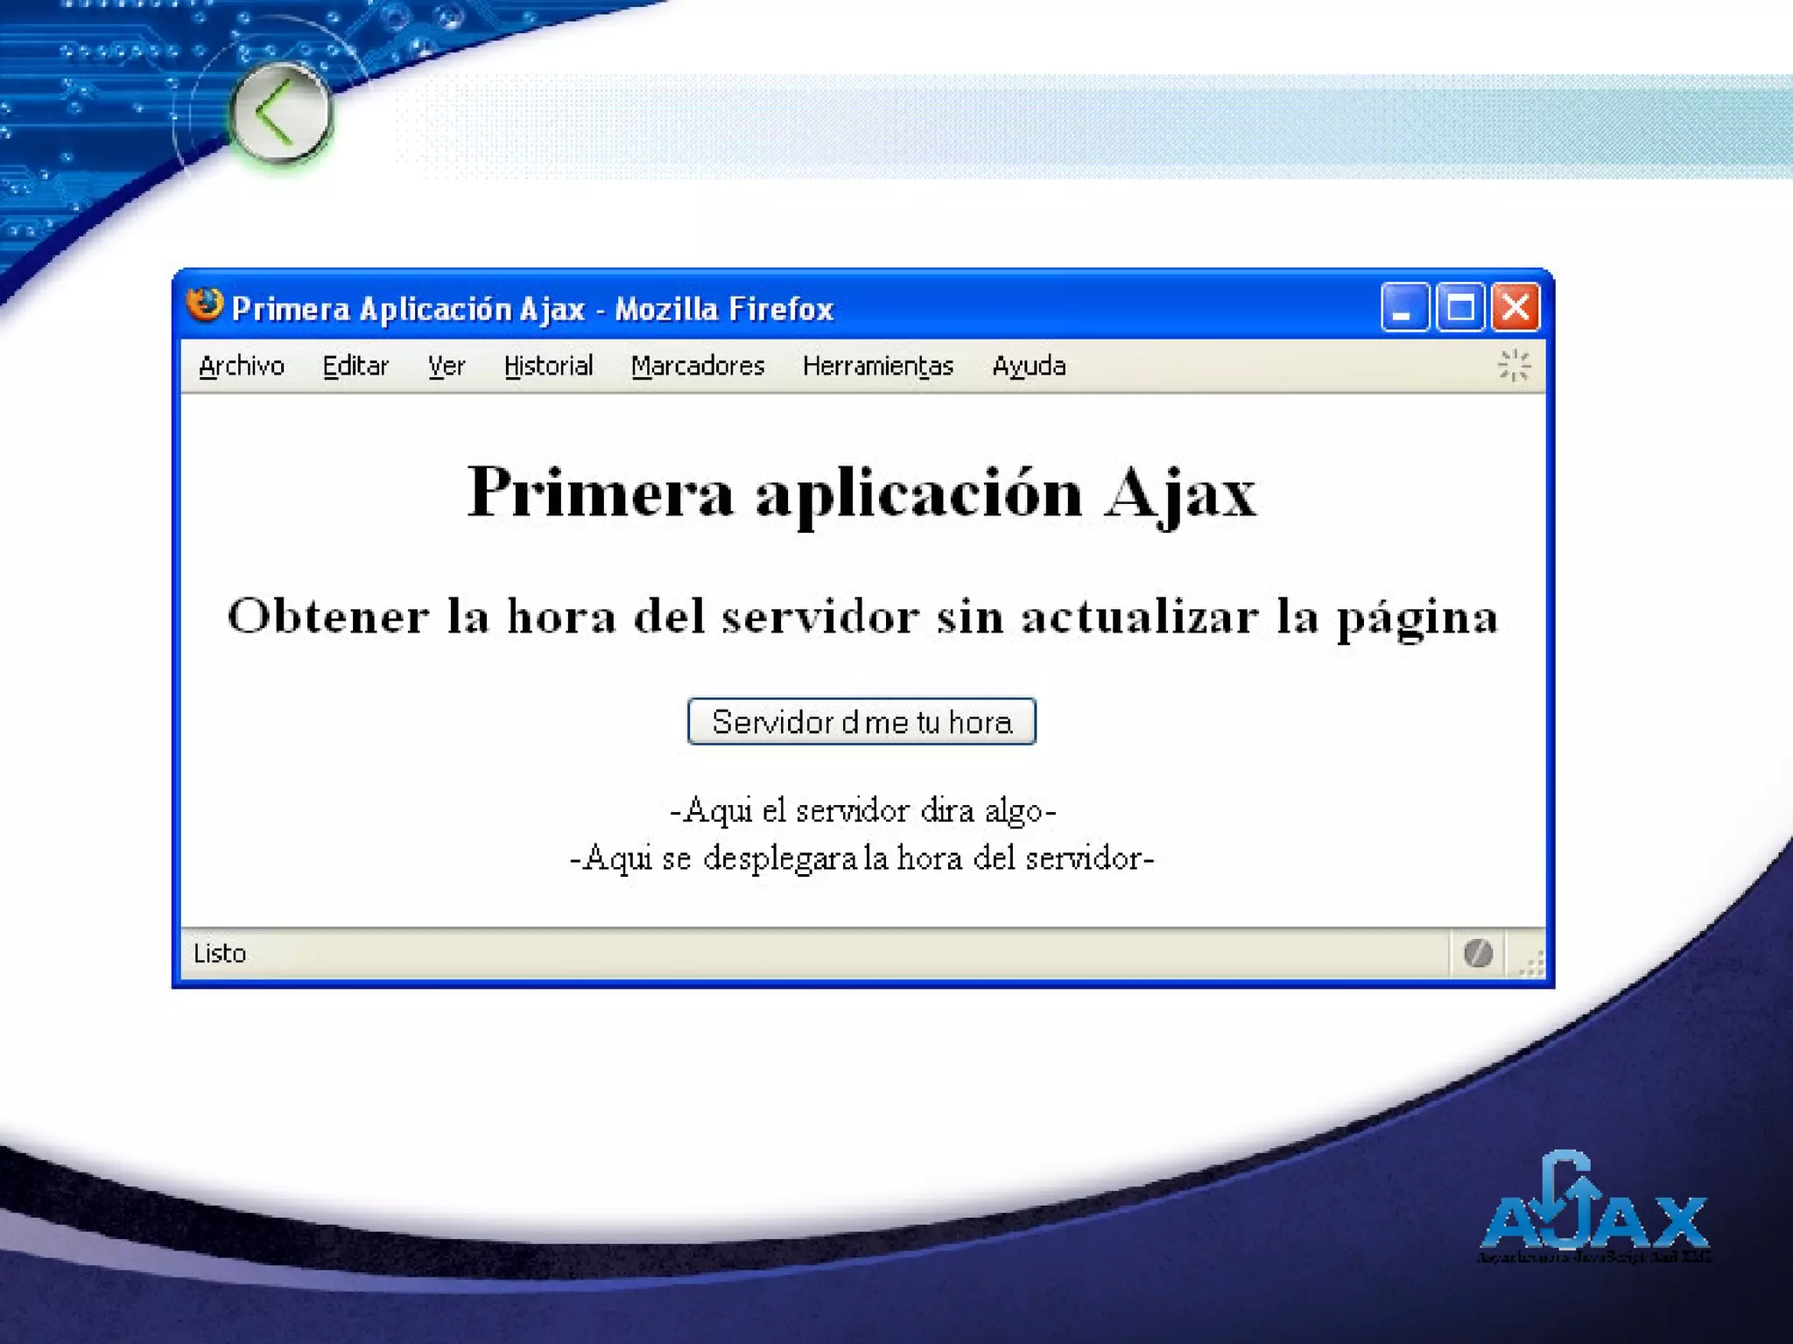
Task: Open the Historial menu
Action: click(x=549, y=366)
